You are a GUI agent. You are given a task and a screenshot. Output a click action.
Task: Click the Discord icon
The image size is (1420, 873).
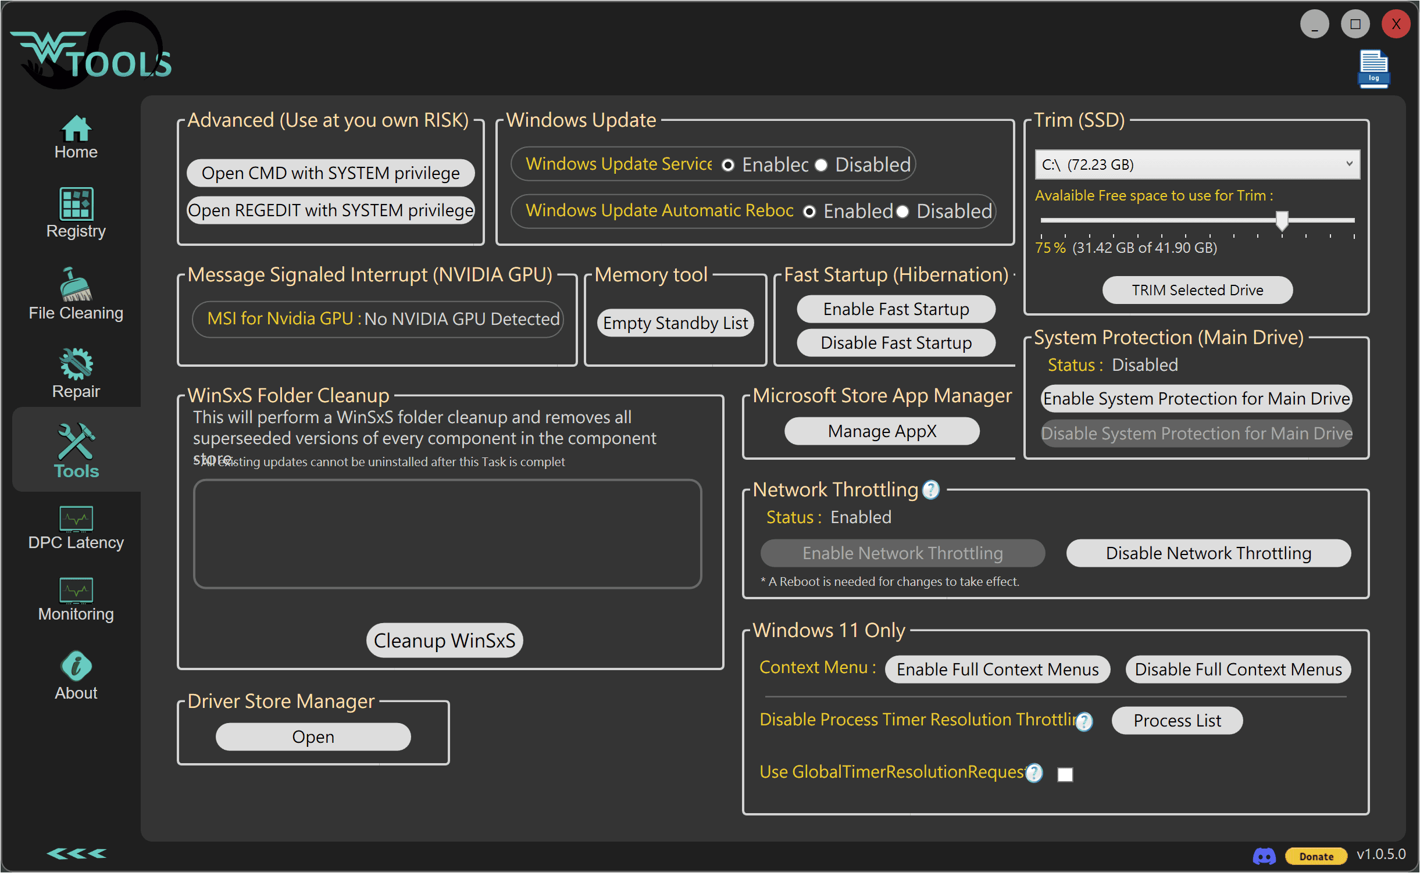point(1264,856)
